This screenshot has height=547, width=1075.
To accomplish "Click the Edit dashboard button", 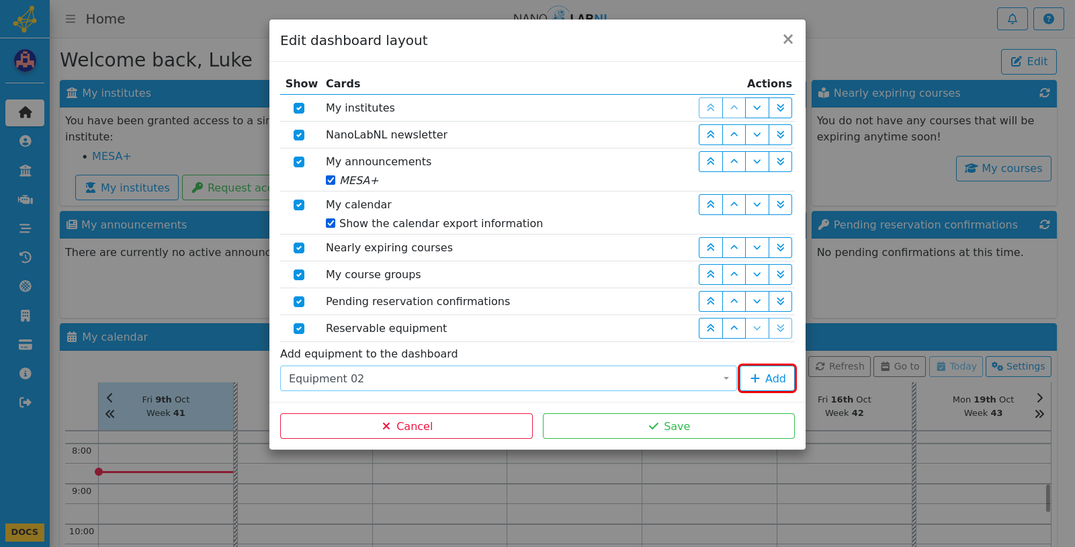I will [1029, 61].
